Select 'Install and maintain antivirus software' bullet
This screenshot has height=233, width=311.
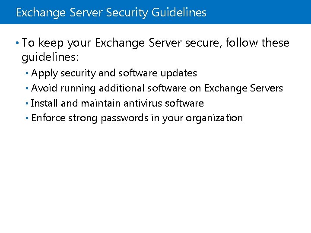[x=117, y=103]
